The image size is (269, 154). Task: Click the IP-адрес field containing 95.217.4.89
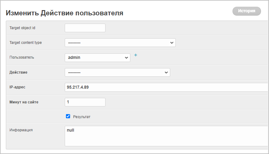pos(166,87)
